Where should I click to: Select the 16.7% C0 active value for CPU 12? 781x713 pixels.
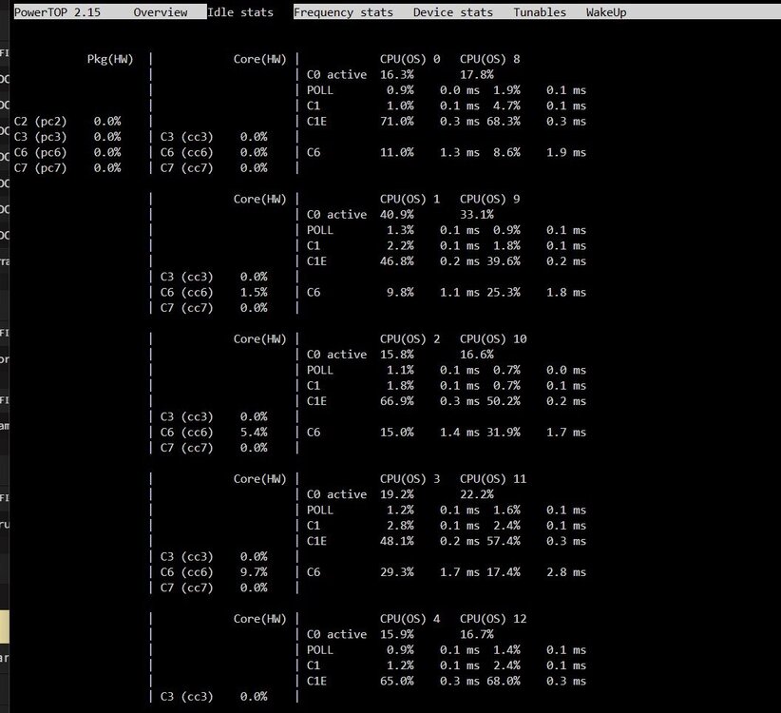(477, 635)
